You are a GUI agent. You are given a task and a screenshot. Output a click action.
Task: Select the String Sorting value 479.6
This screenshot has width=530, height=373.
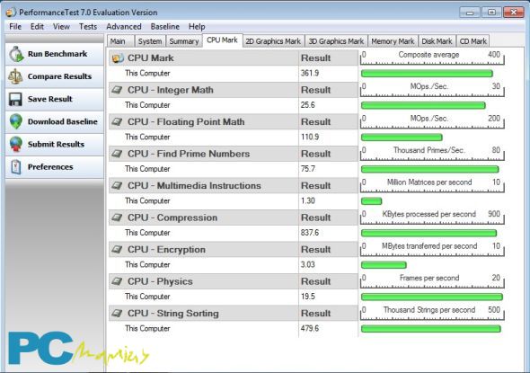pos(310,328)
